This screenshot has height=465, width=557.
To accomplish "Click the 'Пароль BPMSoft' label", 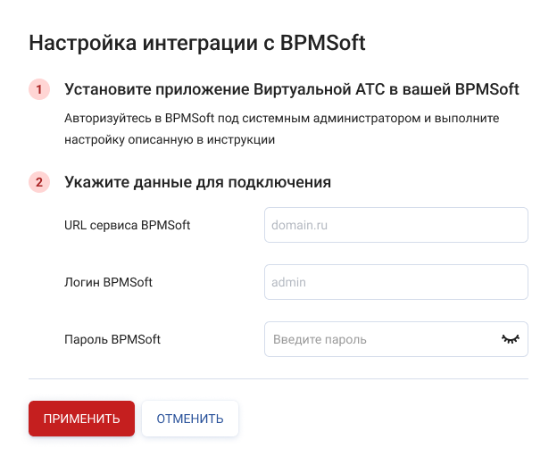I will [112, 339].
